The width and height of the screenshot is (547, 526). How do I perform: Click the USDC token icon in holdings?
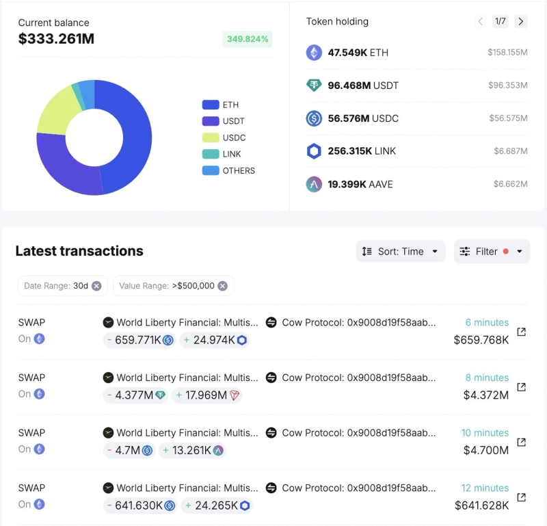[314, 118]
